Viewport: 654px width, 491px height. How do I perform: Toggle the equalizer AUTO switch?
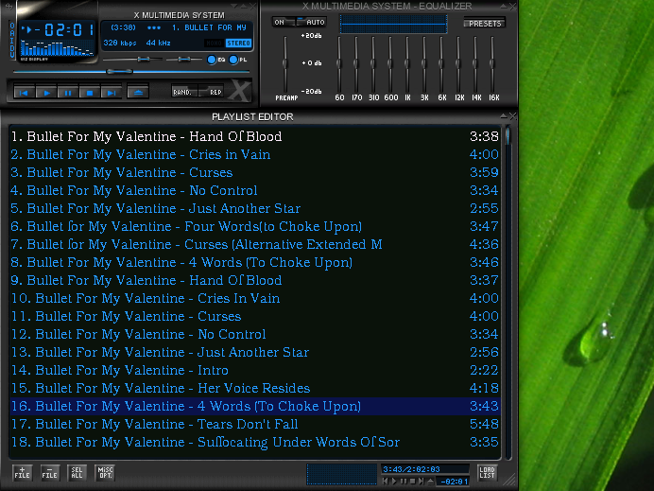coord(312,22)
